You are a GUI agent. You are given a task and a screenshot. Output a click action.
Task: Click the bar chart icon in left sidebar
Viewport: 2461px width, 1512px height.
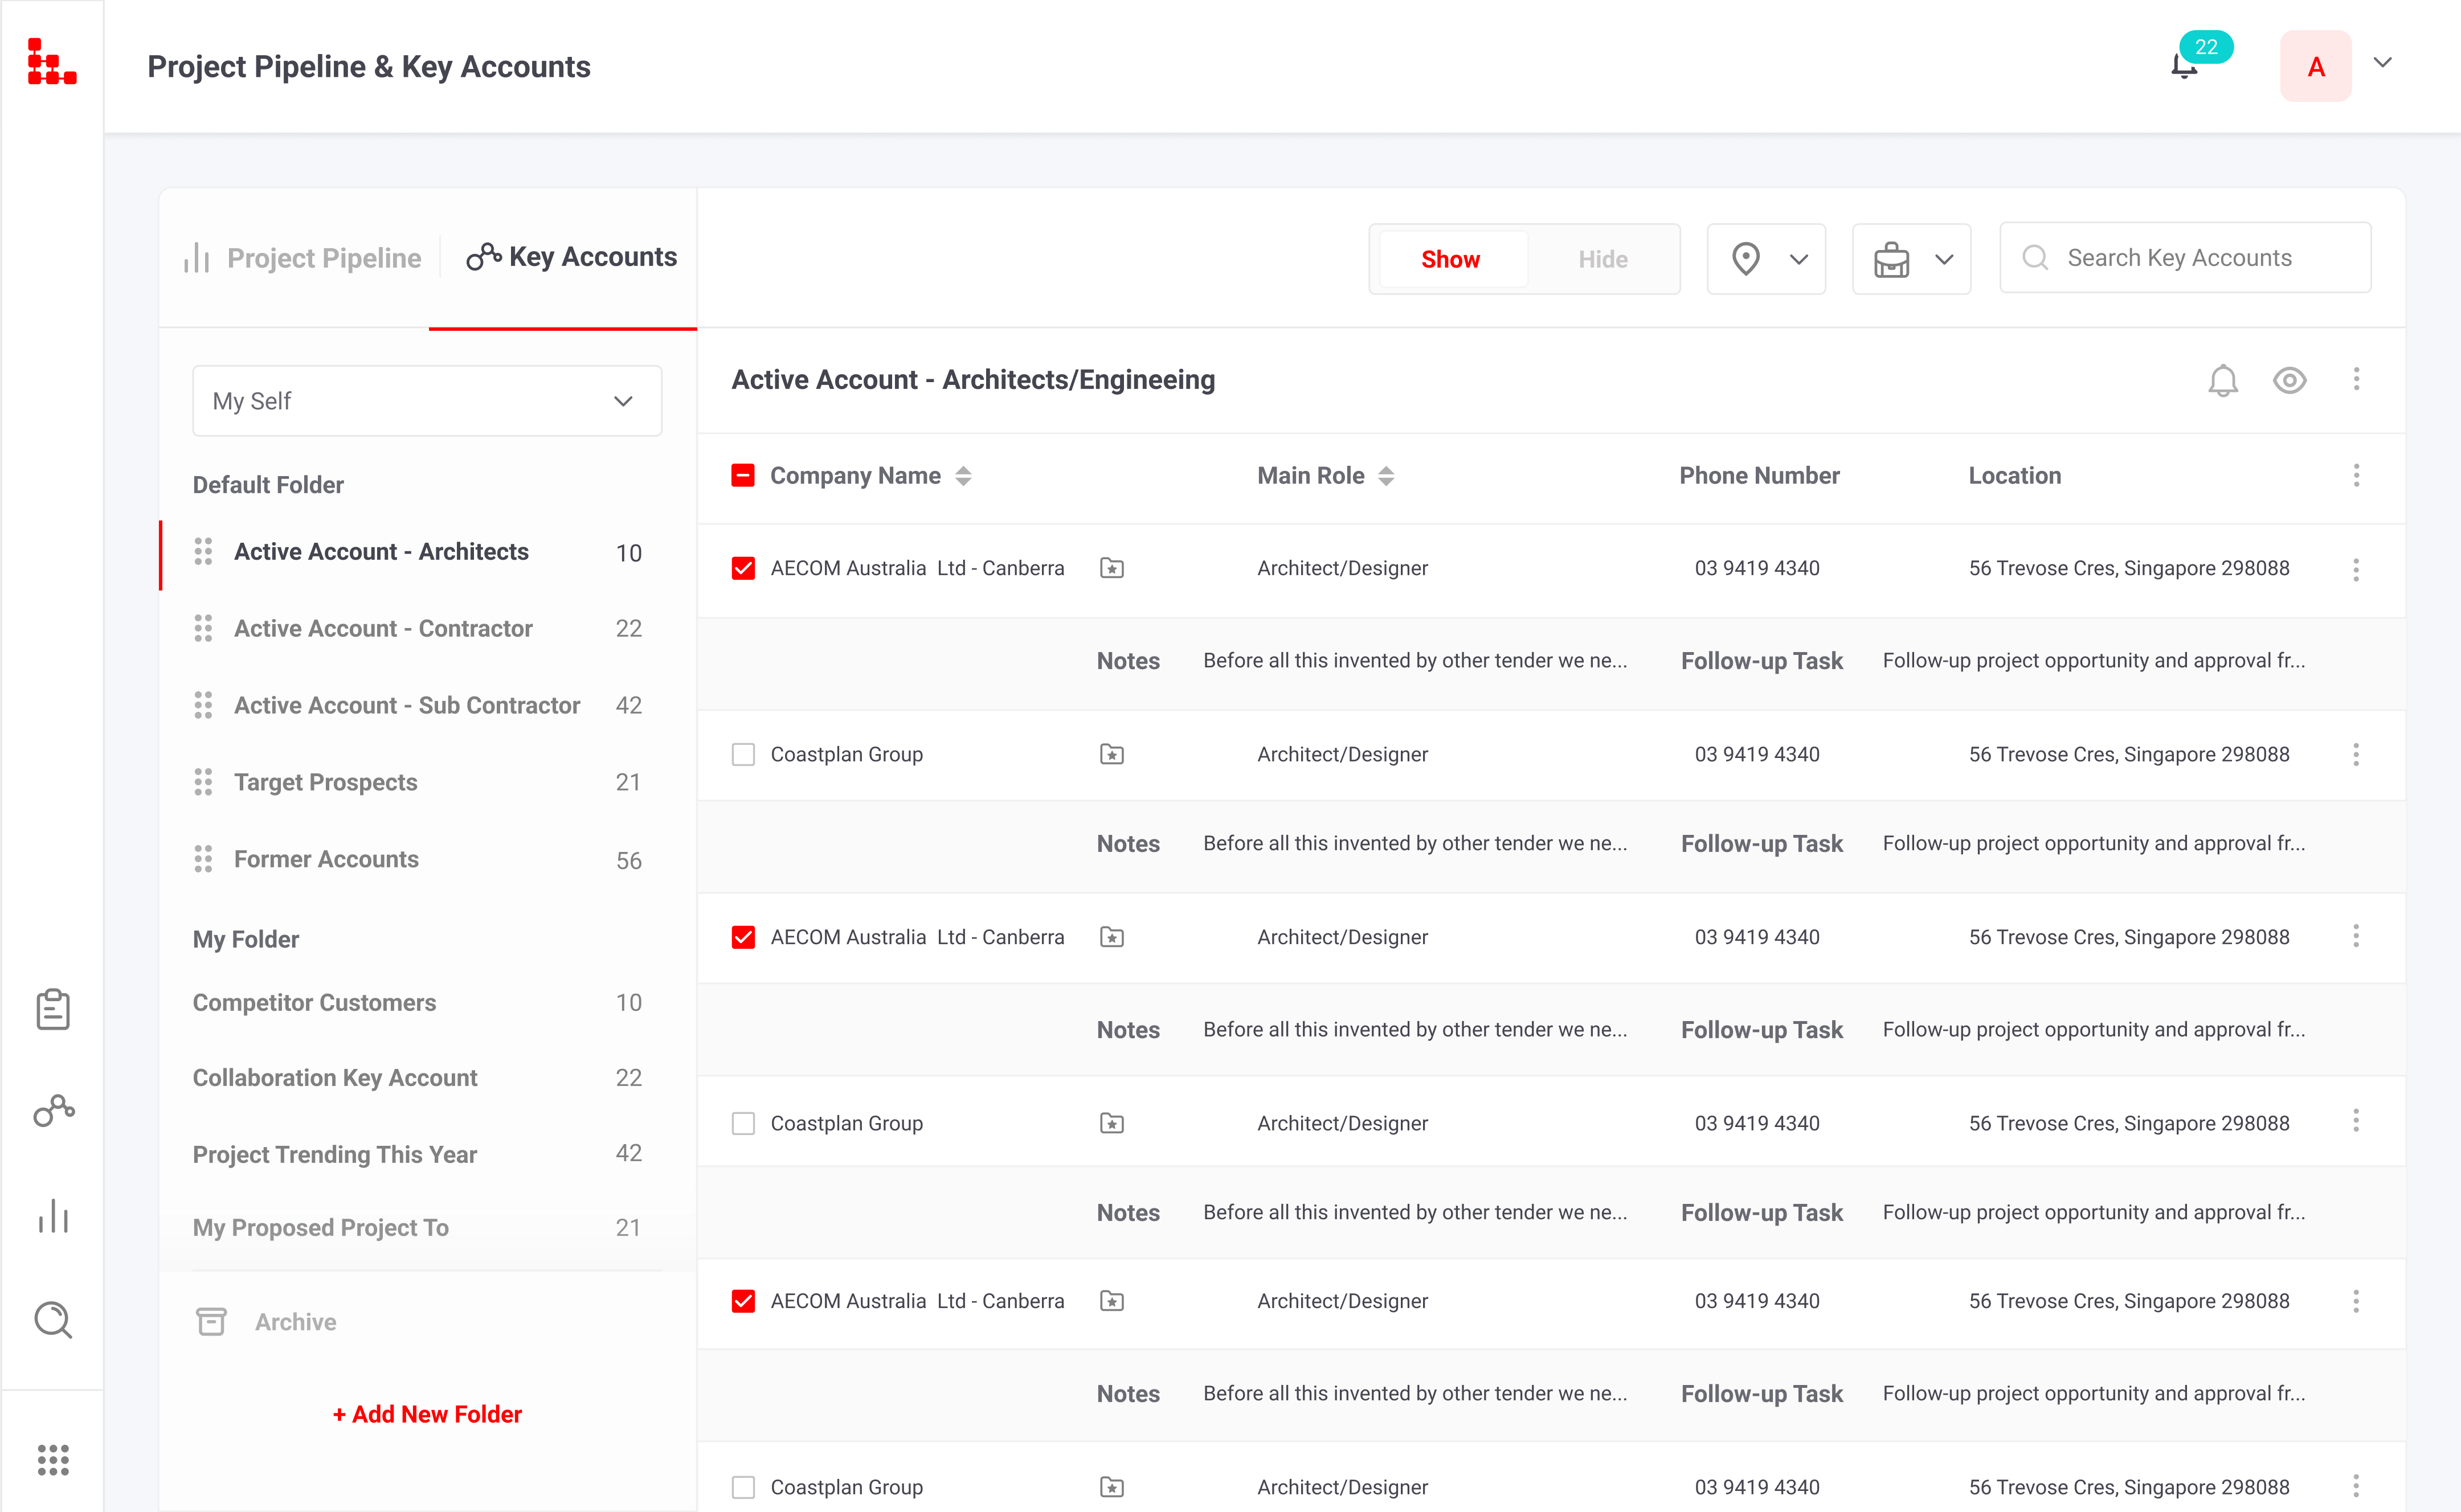coord(53,1216)
